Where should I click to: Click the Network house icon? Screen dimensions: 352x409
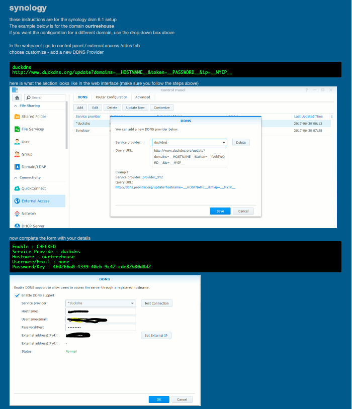point(17,214)
